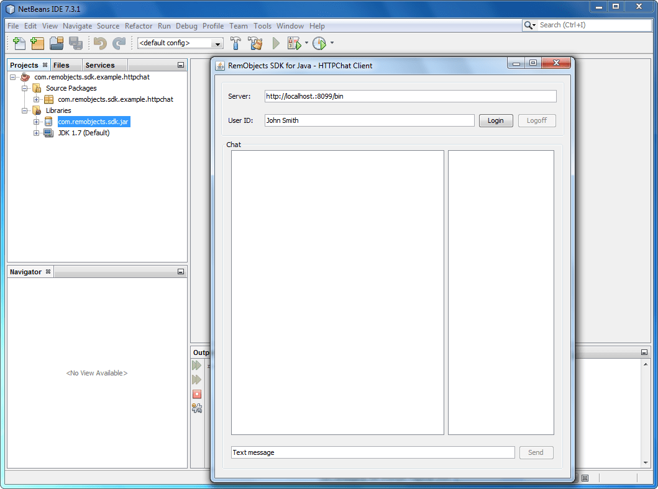This screenshot has width=658, height=489.
Task: Collapse the Source Packages node
Action: click(x=25, y=88)
